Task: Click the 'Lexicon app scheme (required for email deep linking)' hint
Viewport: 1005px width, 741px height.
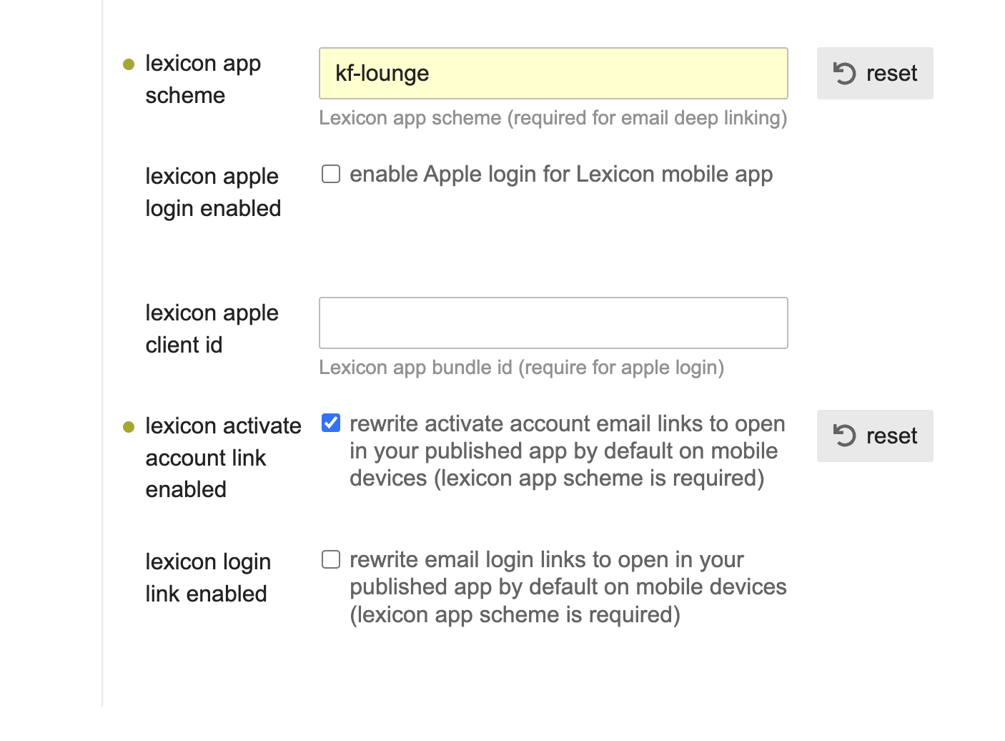Action: (x=553, y=118)
